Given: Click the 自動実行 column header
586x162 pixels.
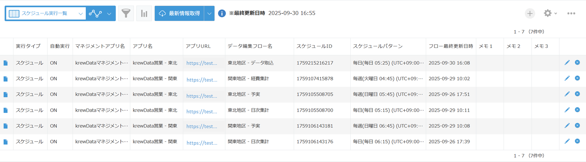Looking at the screenshot, I should [60, 46].
